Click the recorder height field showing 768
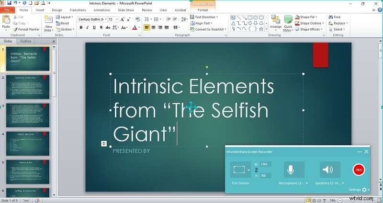383x203 pixels. pos(265,175)
